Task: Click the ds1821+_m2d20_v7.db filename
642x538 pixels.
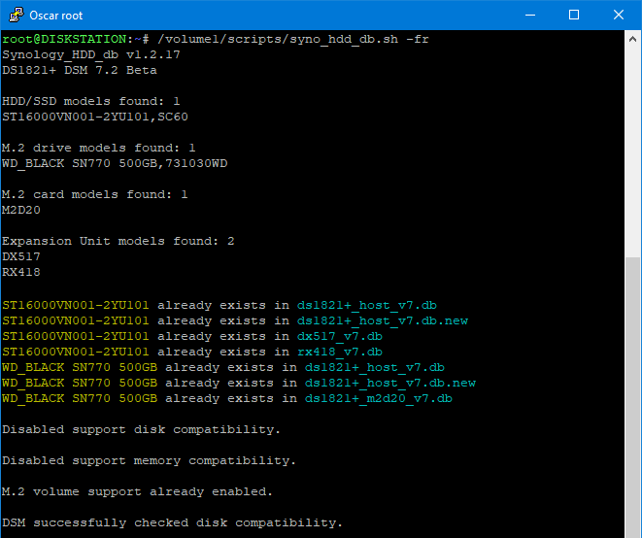Action: click(x=378, y=398)
